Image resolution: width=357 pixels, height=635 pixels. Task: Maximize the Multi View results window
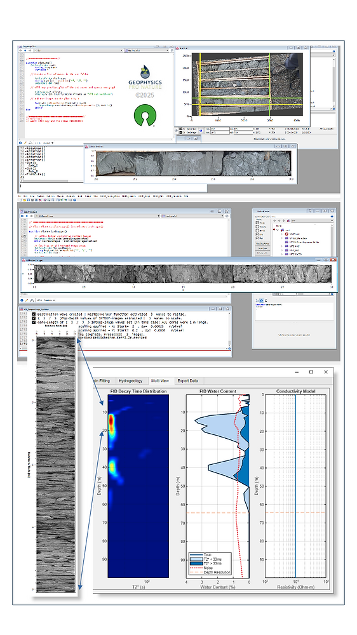click(311, 371)
